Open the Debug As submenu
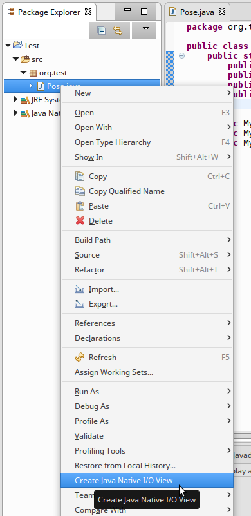 point(147,406)
